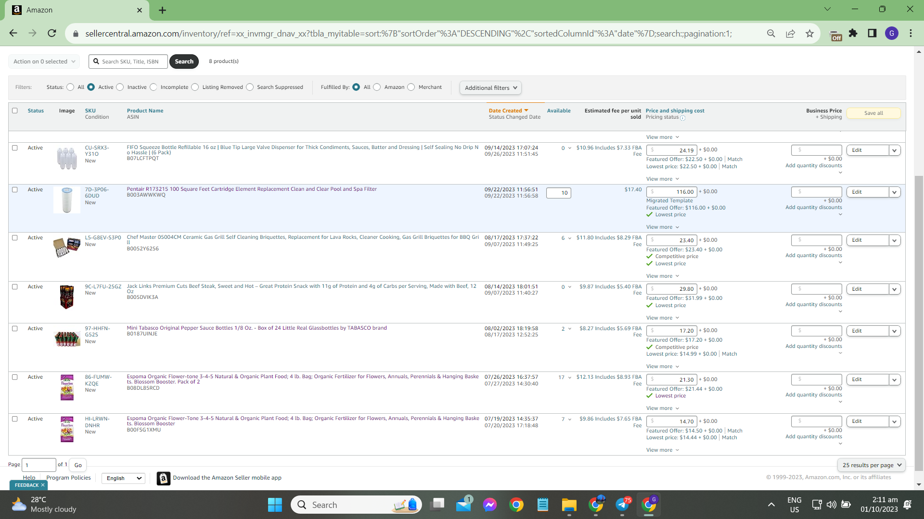Select the Incomplete status filter
924x519 pixels.
click(154, 87)
